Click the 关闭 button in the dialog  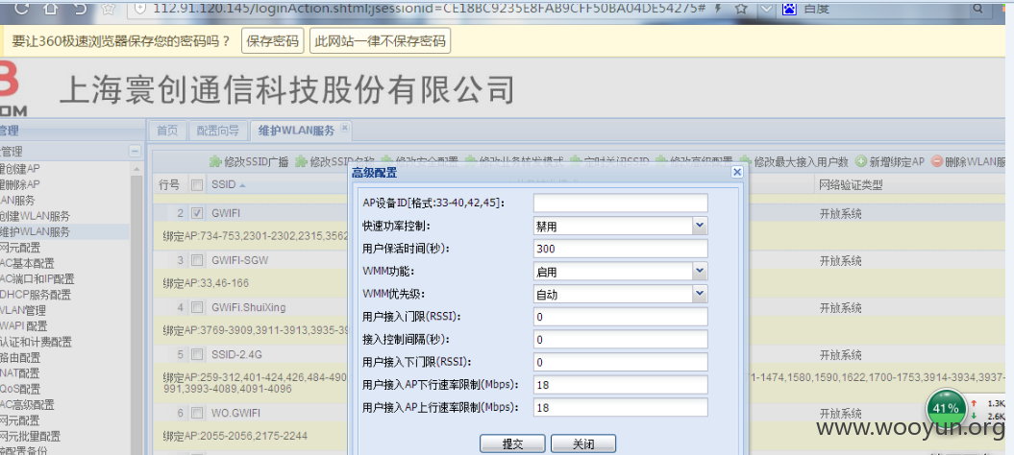pos(582,444)
